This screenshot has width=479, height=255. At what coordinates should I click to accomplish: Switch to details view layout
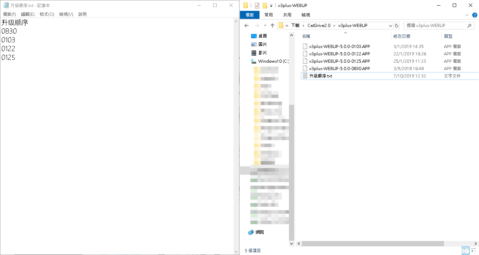pyautogui.click(x=465, y=250)
